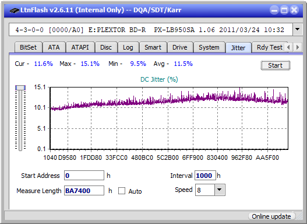Click the LtnFlash chip icon in title bar
This screenshot has width=307, height=224.
15,10
